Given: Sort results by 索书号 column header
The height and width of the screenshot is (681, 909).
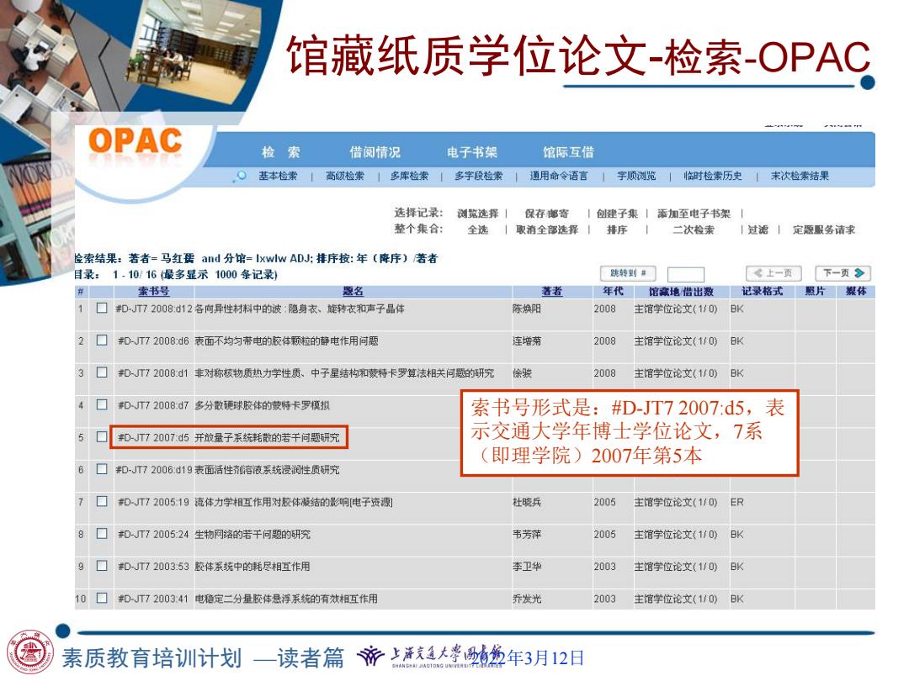Looking at the screenshot, I should [x=154, y=291].
